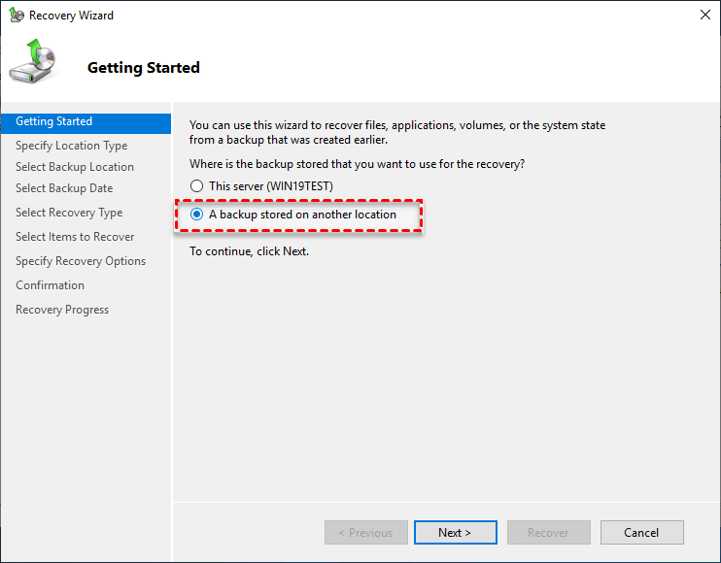Click the Recover button
This screenshot has height=563, width=721.
pyautogui.click(x=548, y=533)
